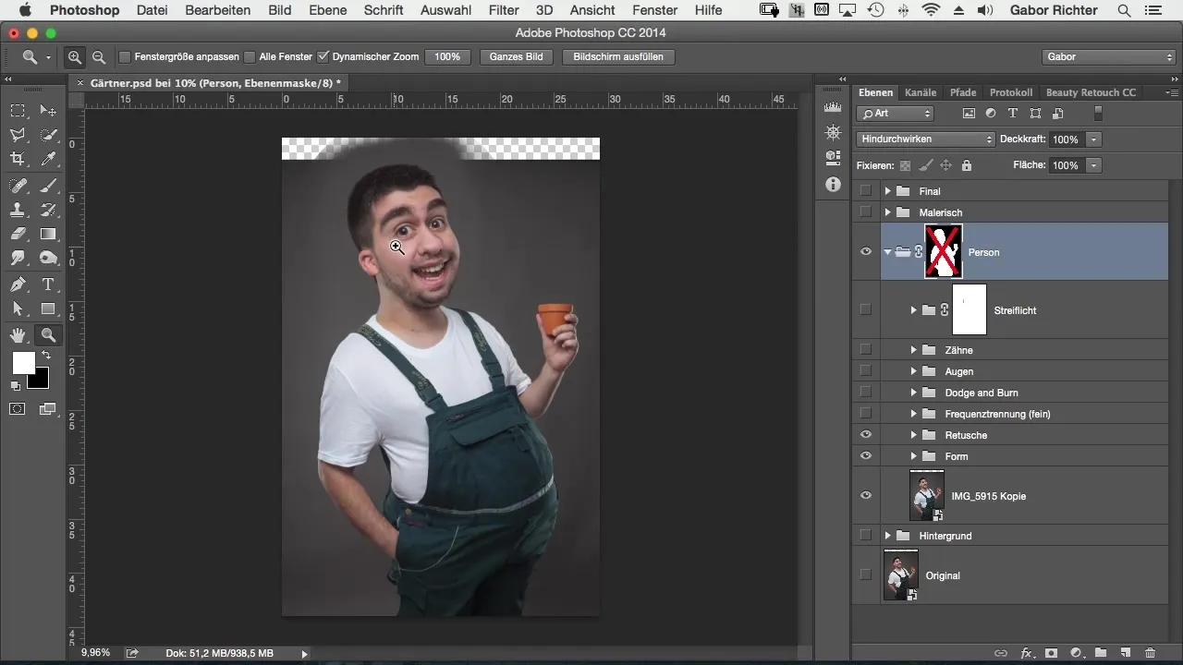Image resolution: width=1183 pixels, height=665 pixels.
Task: Link layers with the chain icon
Action: [1001, 652]
